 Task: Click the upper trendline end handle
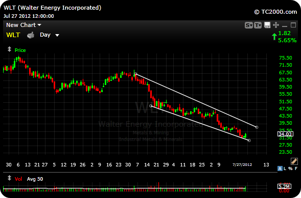click(x=257, y=127)
